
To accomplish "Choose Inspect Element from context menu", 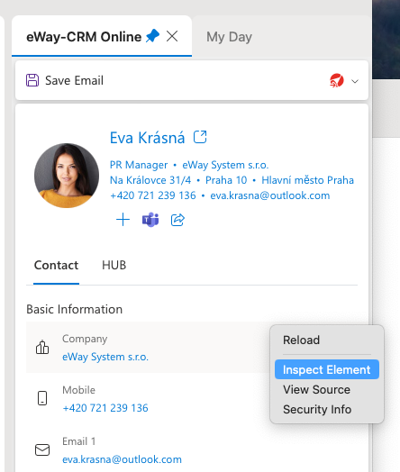I will pyautogui.click(x=327, y=369).
